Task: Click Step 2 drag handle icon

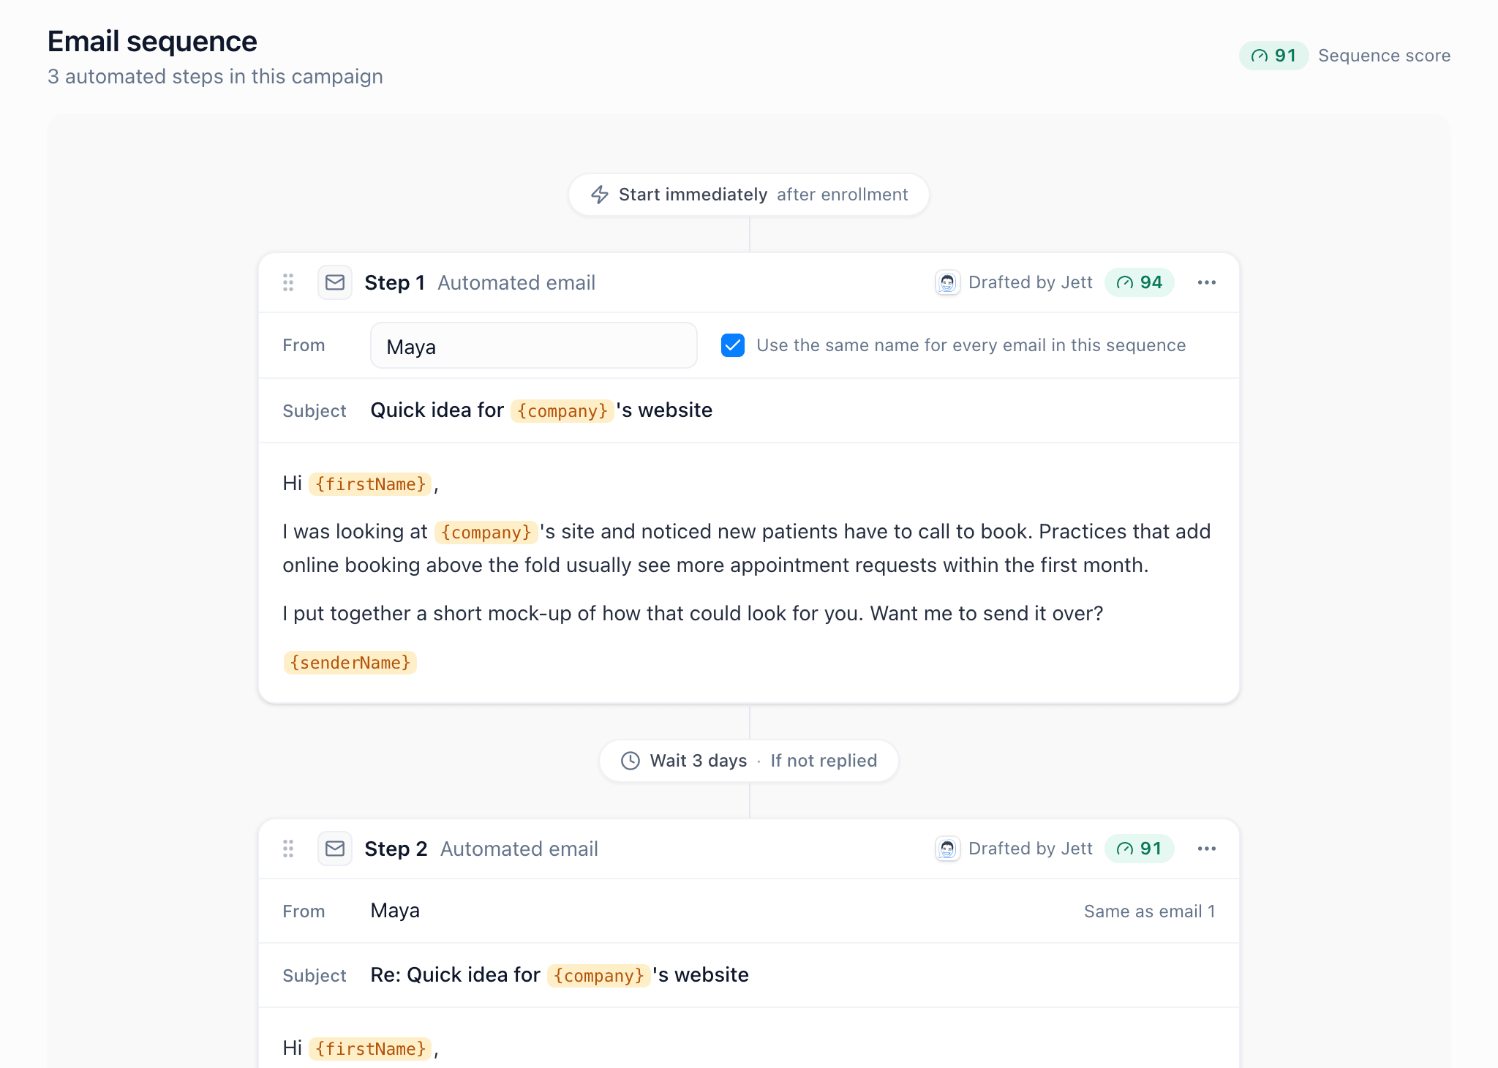Action: (288, 849)
